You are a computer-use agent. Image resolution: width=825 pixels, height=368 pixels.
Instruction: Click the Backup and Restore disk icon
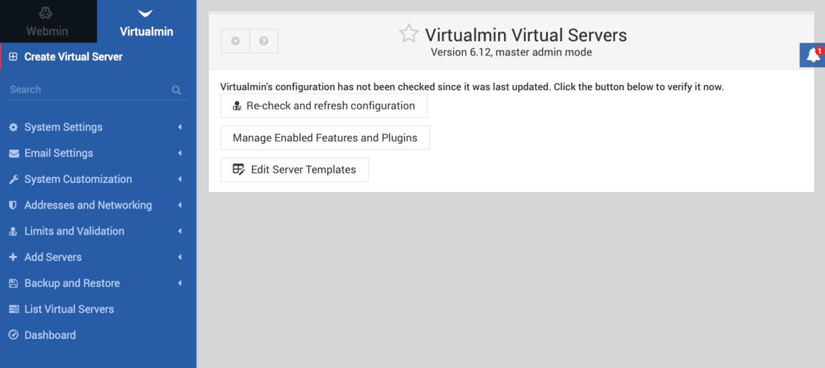pyautogui.click(x=13, y=283)
